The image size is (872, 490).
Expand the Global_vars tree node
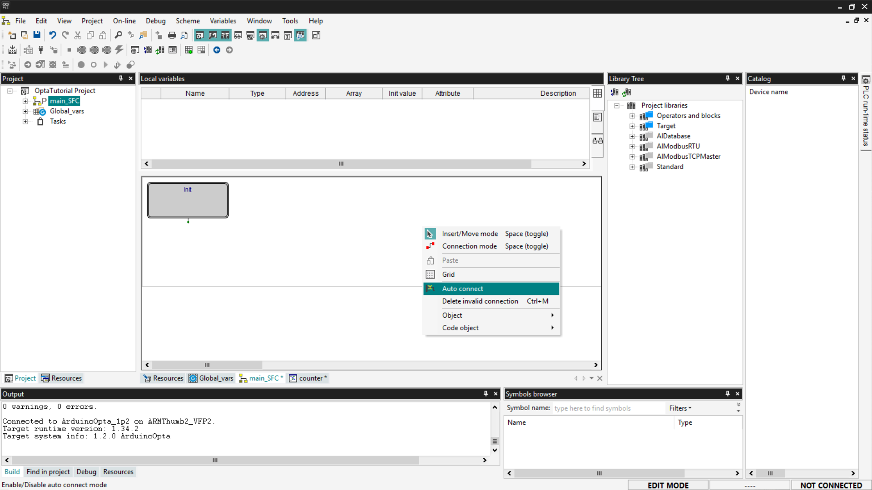[25, 111]
